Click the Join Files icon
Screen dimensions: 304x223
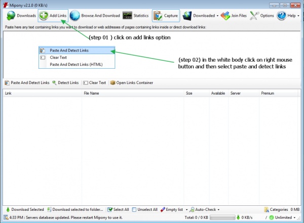(x=225, y=16)
